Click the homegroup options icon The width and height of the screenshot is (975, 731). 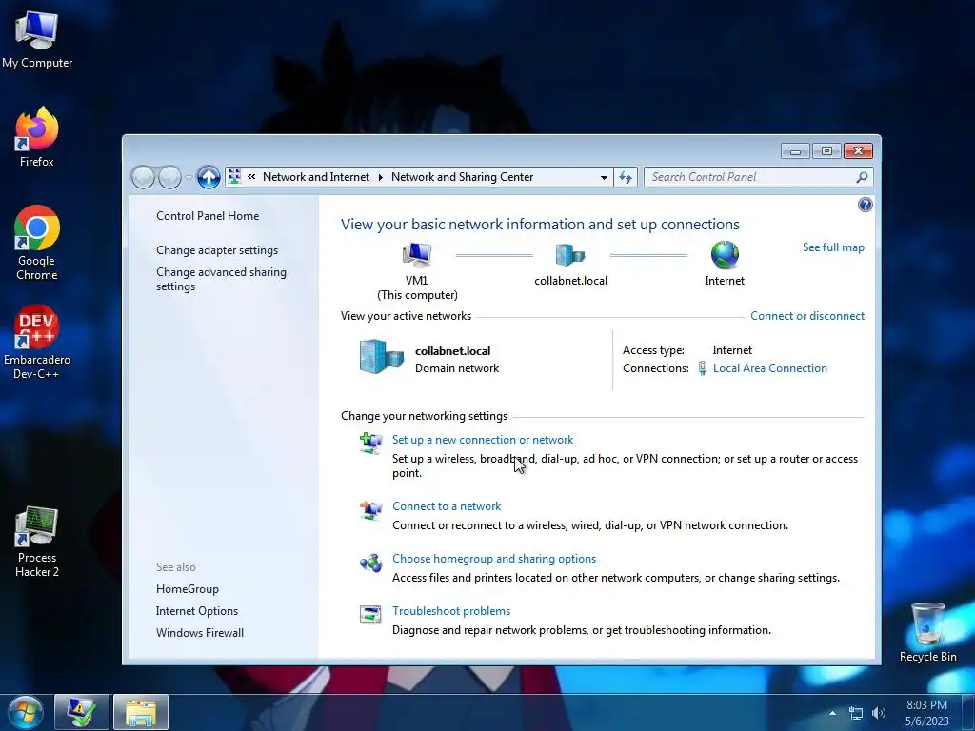pyautogui.click(x=370, y=563)
